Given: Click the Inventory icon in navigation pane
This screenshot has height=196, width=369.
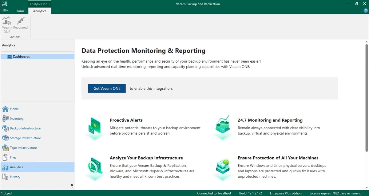Looking at the screenshot, I should click(x=5, y=119).
